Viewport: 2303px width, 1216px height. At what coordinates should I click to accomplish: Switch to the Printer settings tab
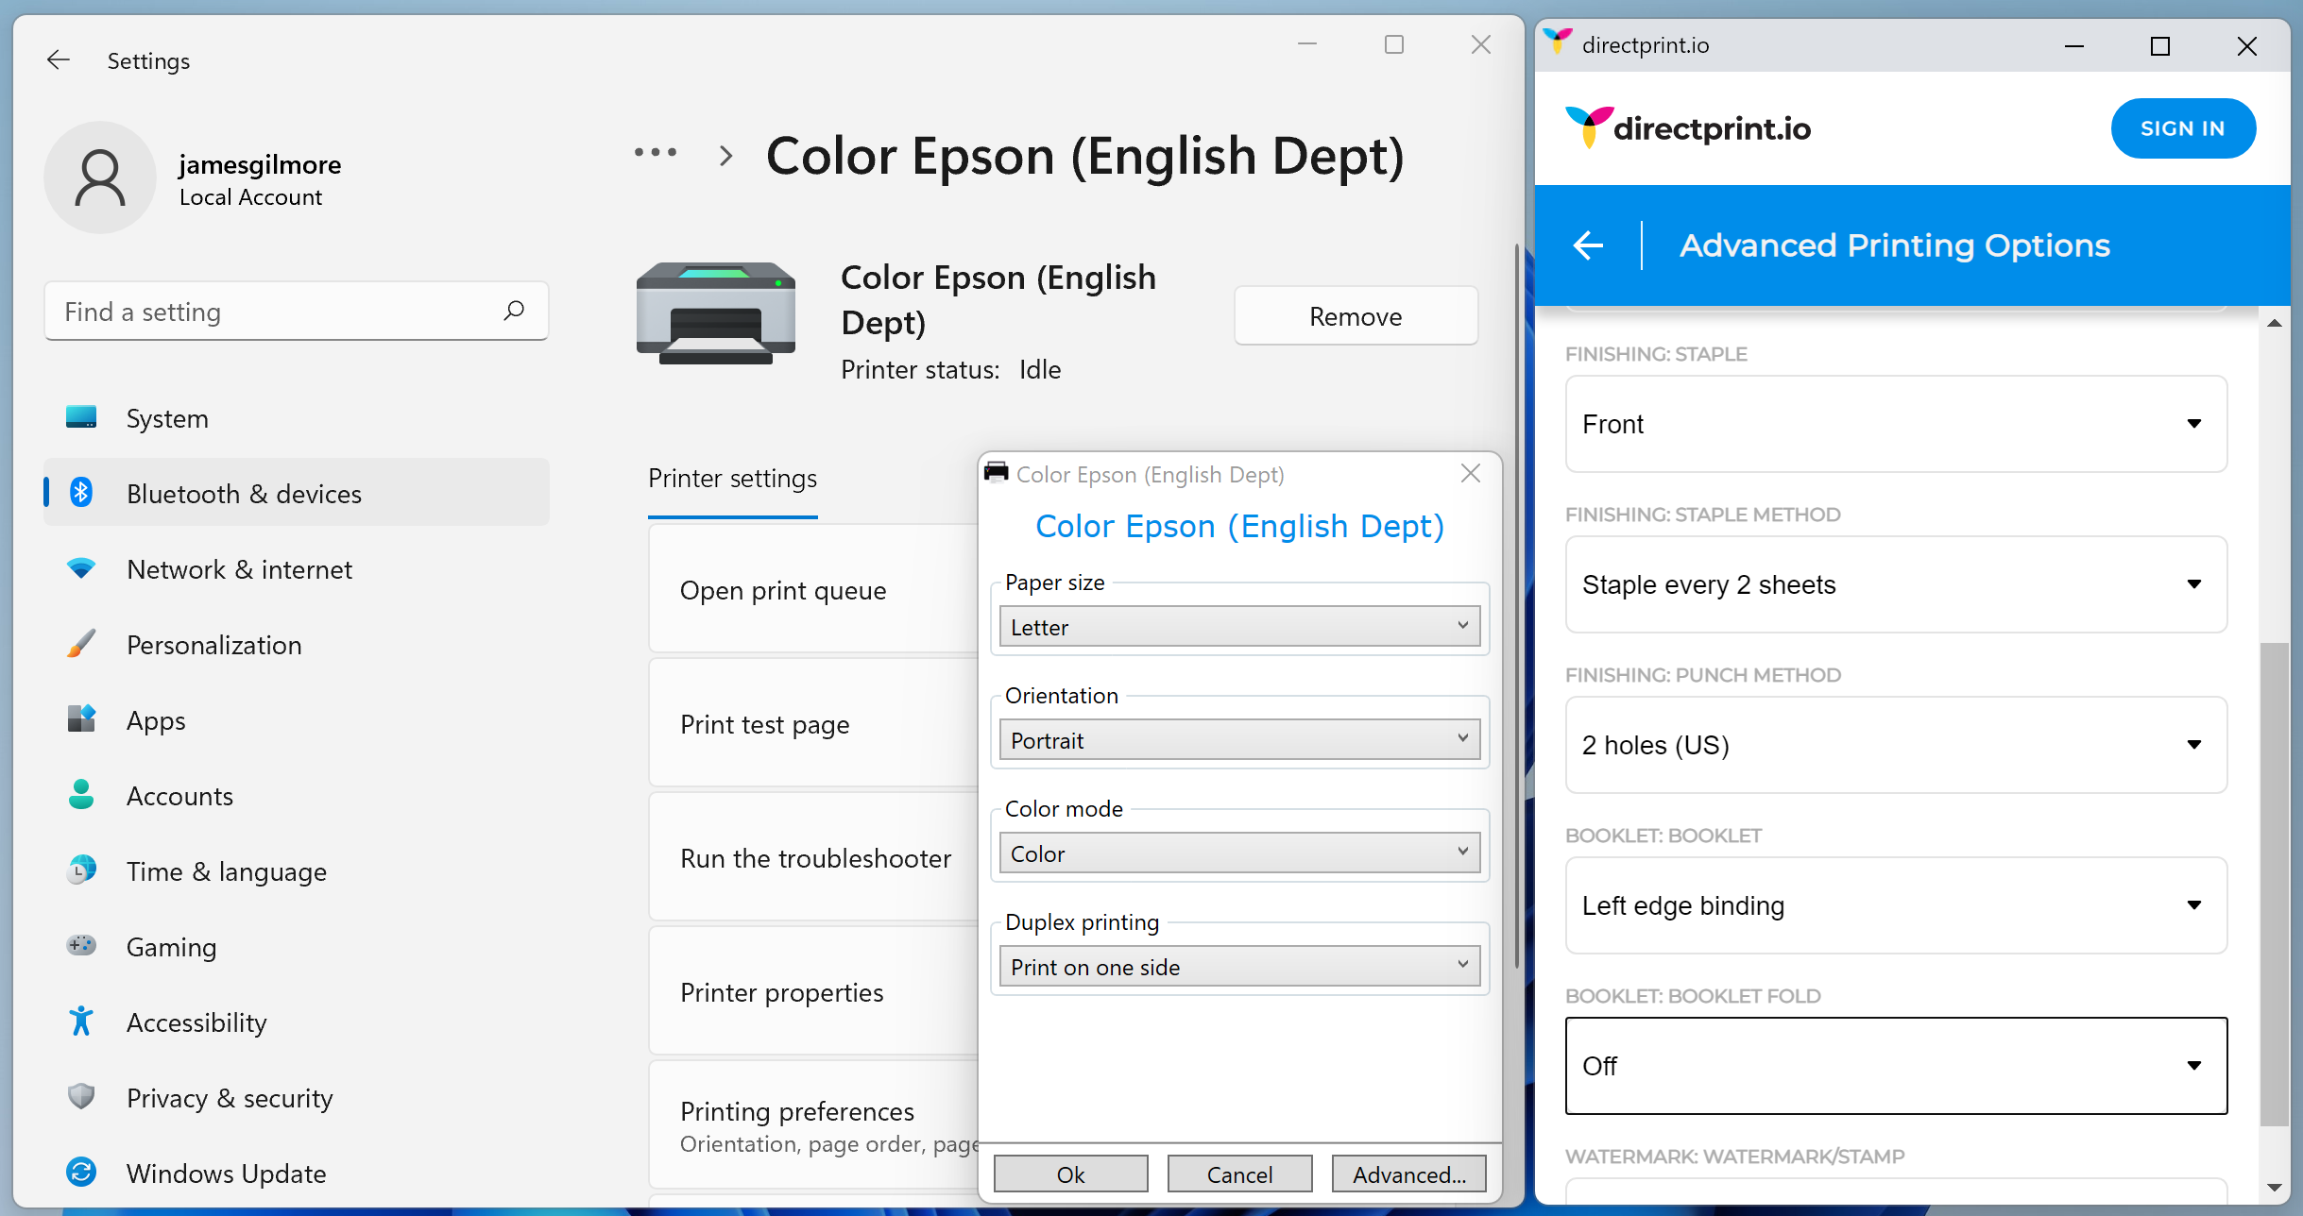[x=732, y=479]
